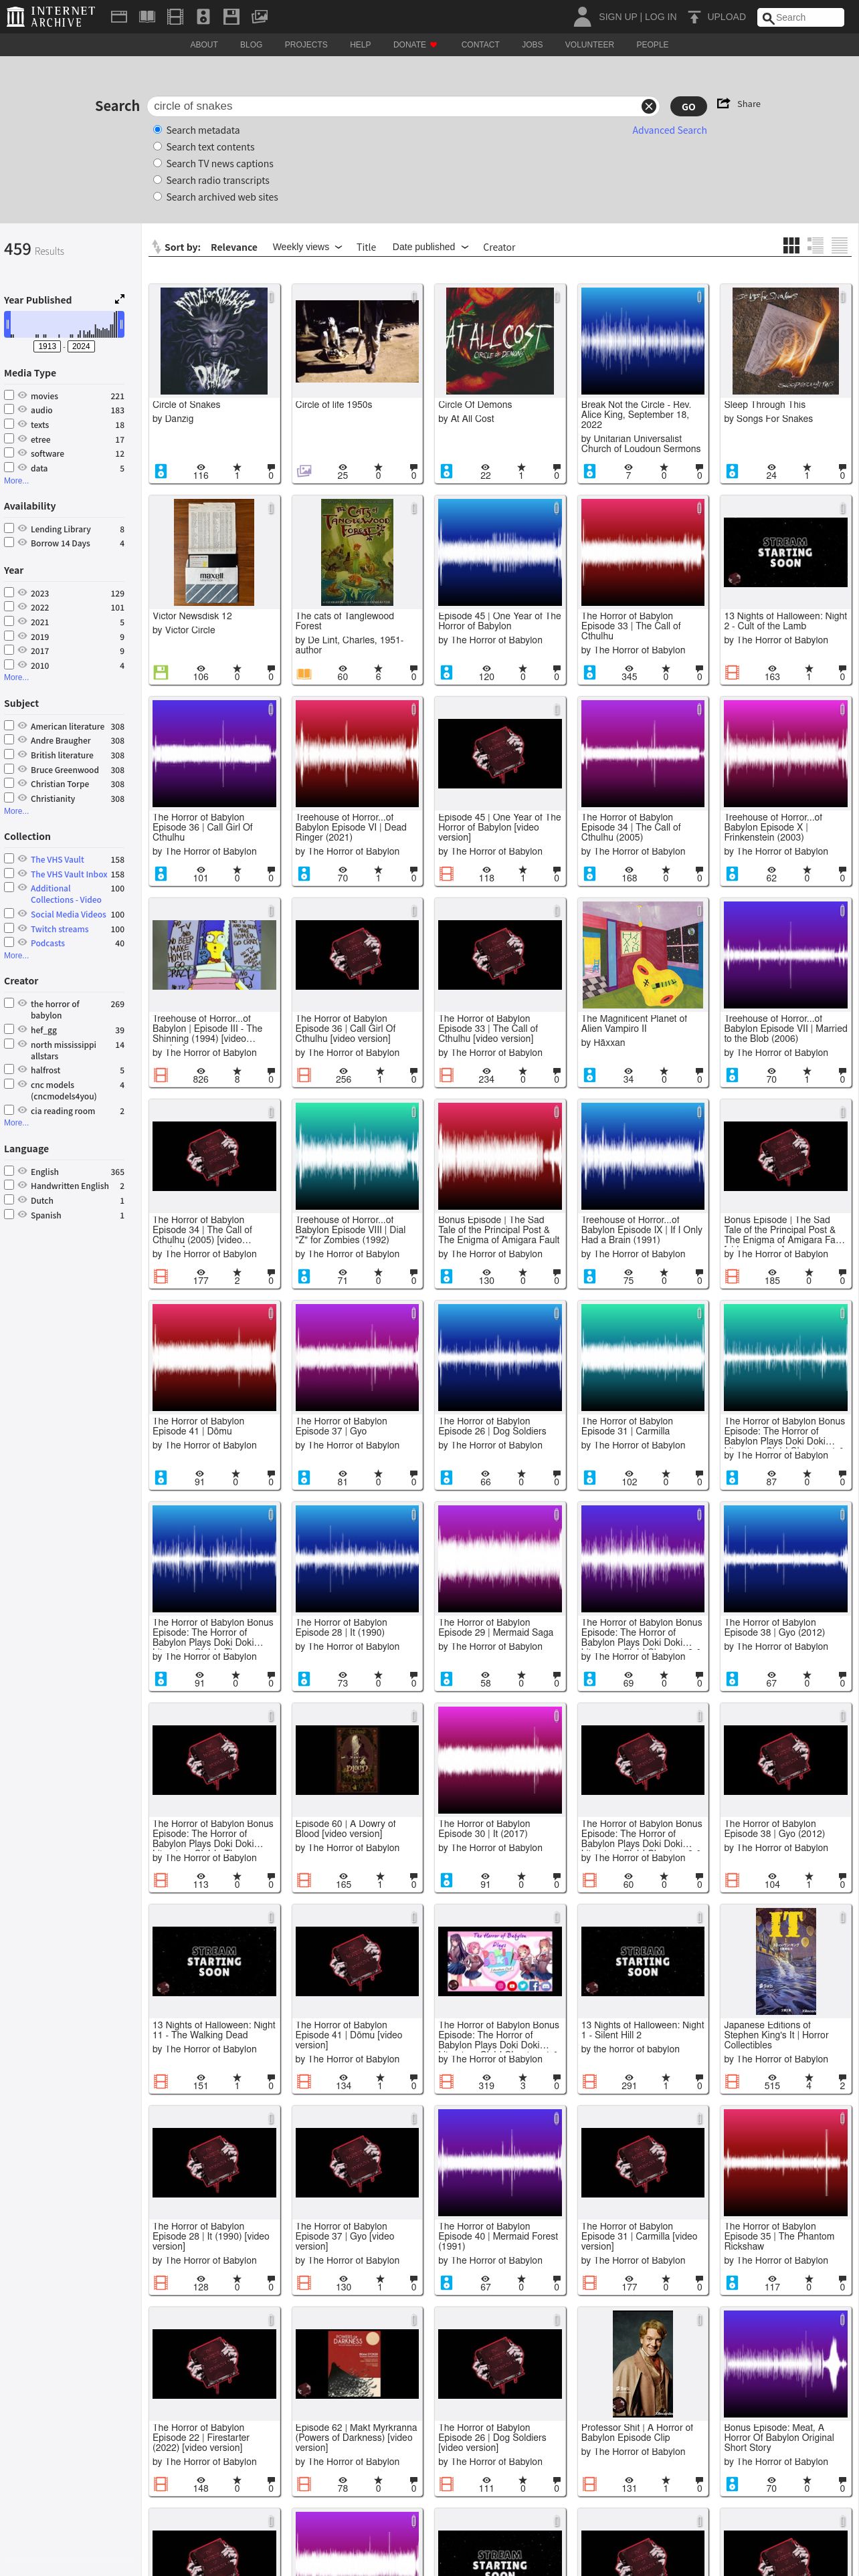The image size is (859, 2576).
Task: Click the Year Published histogram left handle
Action: coord(8,324)
